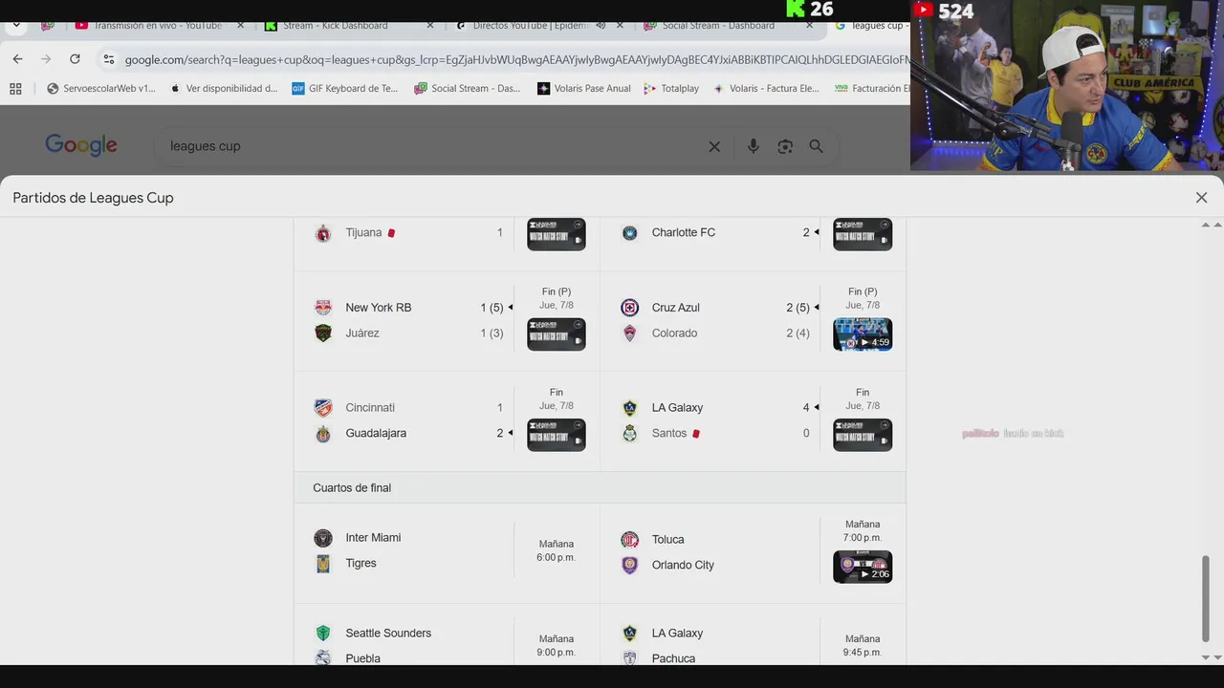Click the panel scrollbar down arrow
This screenshot has width=1224, height=688.
[1205, 657]
